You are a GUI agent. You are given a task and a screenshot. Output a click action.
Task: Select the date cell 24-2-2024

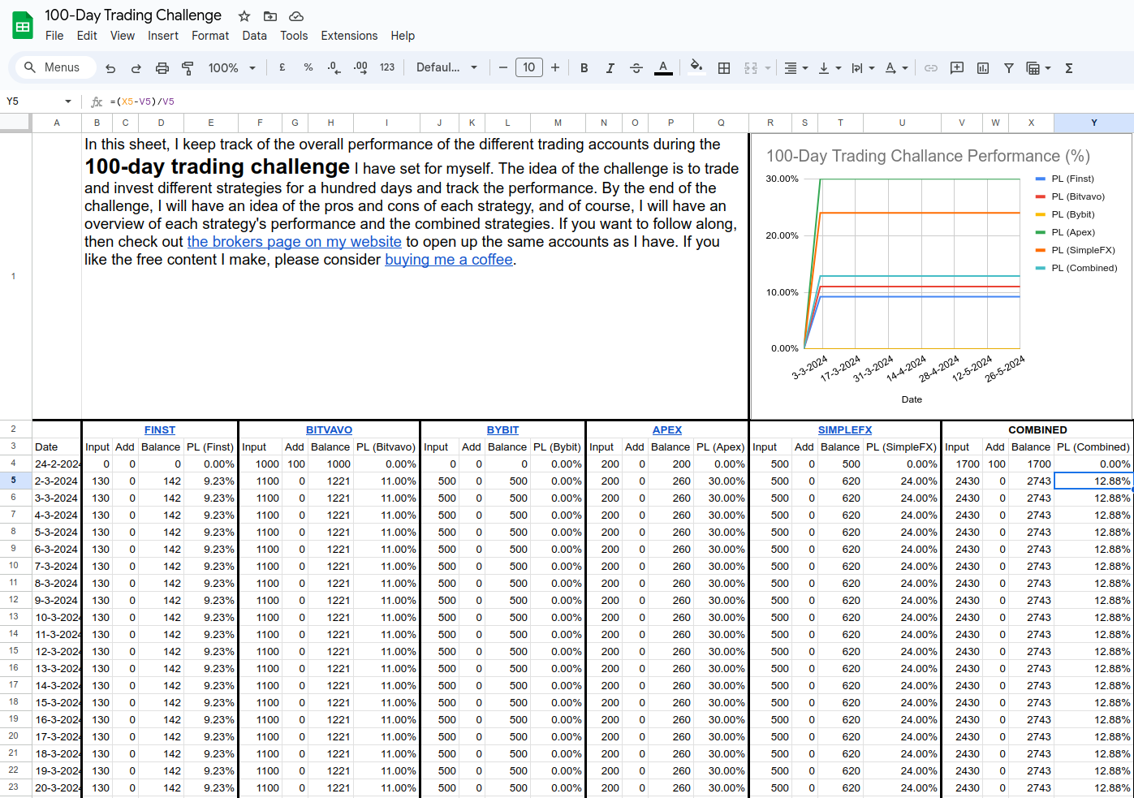(57, 464)
